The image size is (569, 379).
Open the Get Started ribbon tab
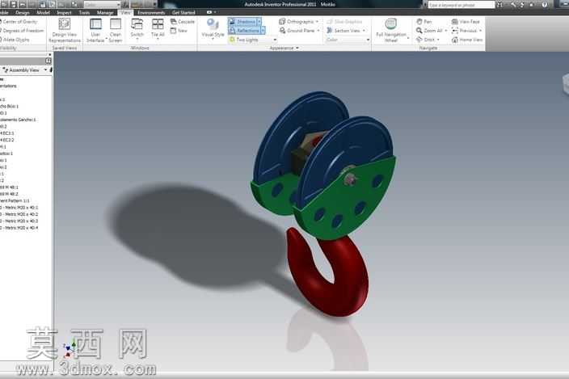183,12
